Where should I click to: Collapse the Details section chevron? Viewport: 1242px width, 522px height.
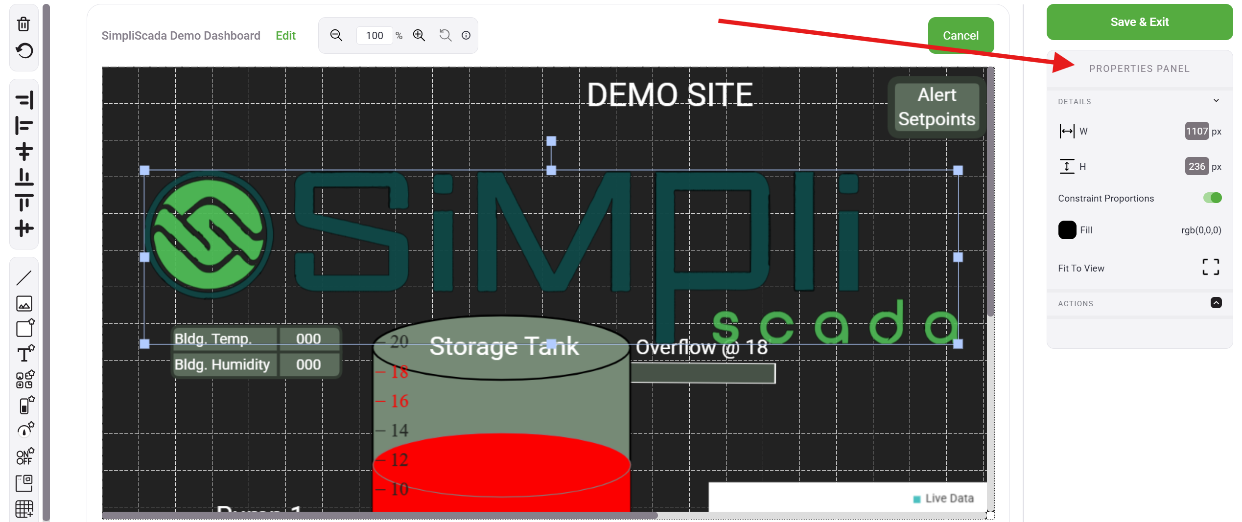1216,101
